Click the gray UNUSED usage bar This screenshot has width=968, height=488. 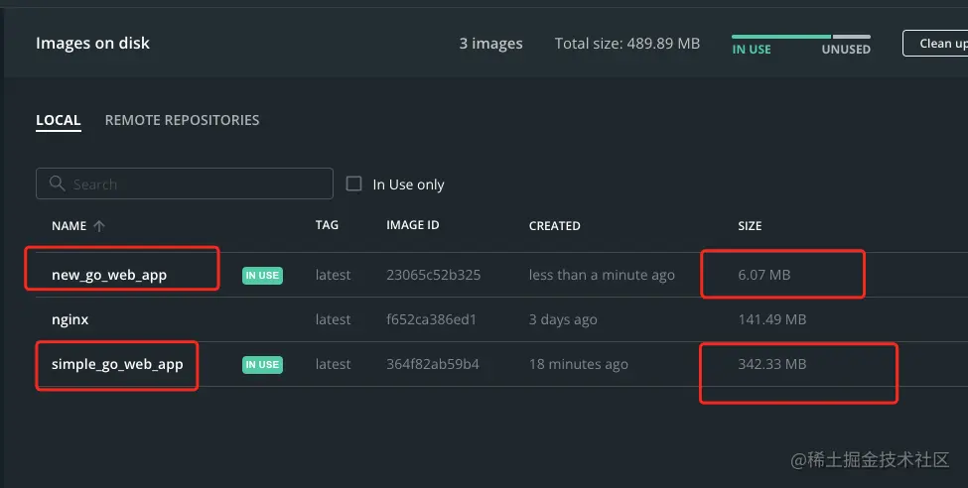coord(851,37)
